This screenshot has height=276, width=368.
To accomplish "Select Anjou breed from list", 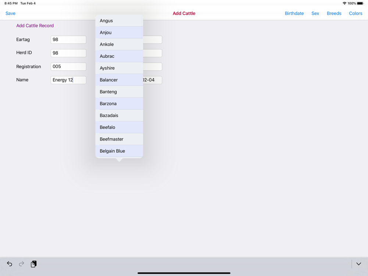I will click(x=119, y=32).
